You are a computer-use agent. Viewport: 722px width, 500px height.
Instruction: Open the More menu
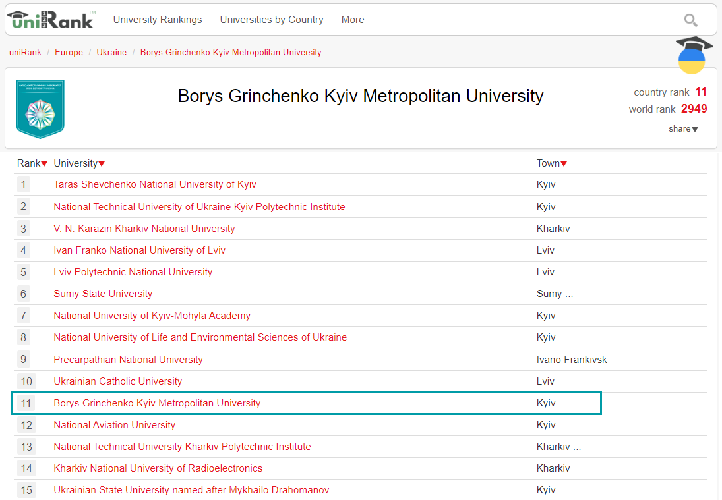click(353, 20)
